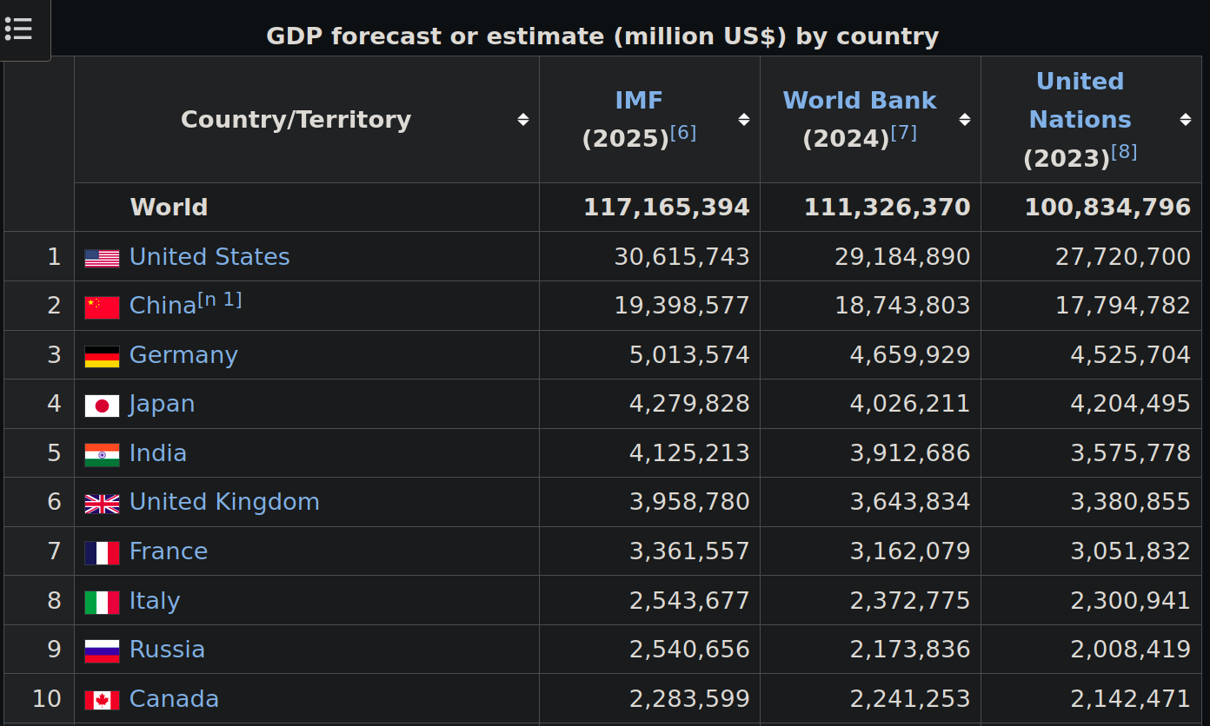Select Germany UN value 4,525,704
1210x726 pixels.
pyautogui.click(x=1131, y=355)
